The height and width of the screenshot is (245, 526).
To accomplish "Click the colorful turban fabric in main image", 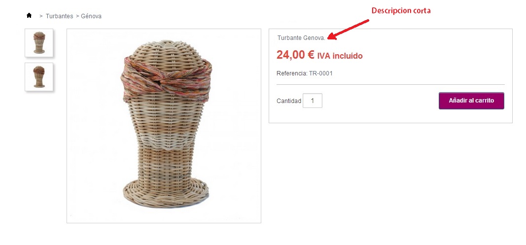I will coord(166,79).
